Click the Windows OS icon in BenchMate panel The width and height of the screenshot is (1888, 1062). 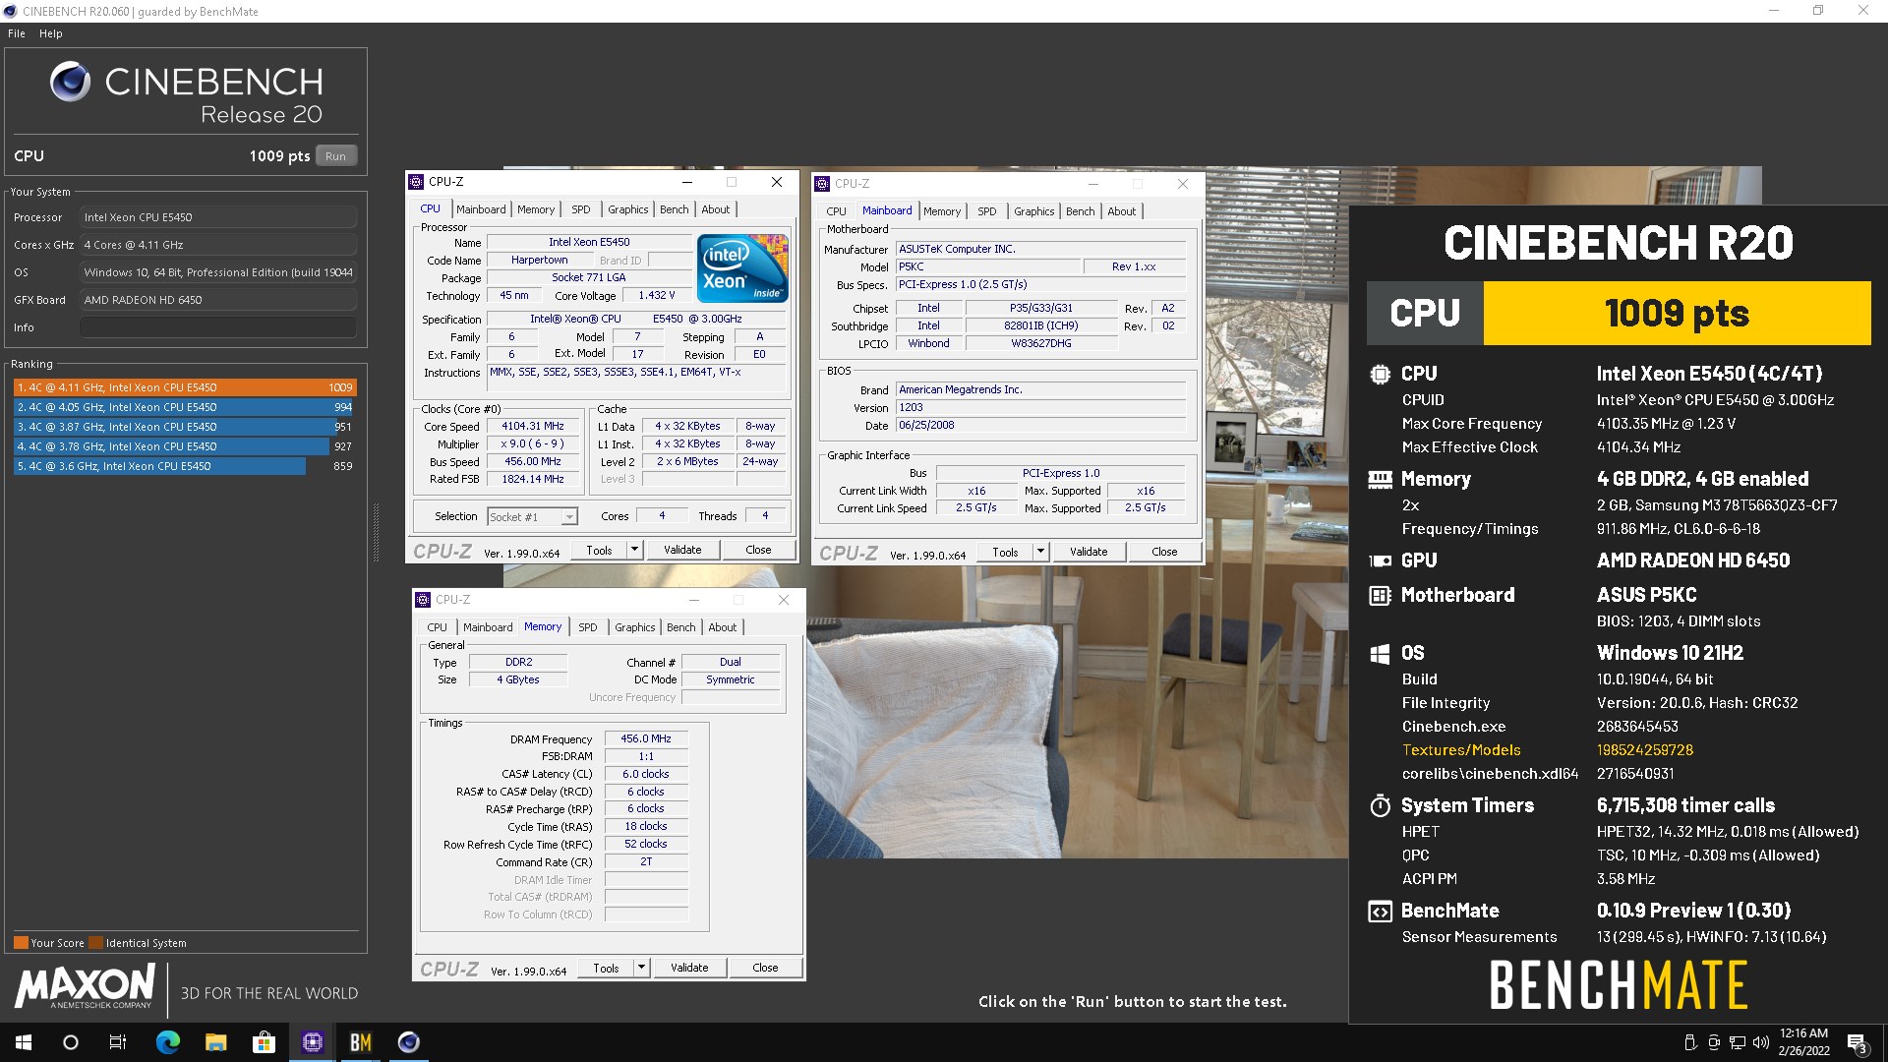tap(1380, 653)
